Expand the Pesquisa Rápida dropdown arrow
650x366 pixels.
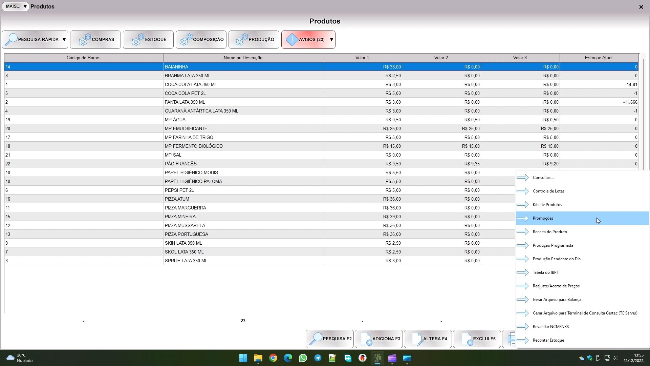(x=64, y=40)
